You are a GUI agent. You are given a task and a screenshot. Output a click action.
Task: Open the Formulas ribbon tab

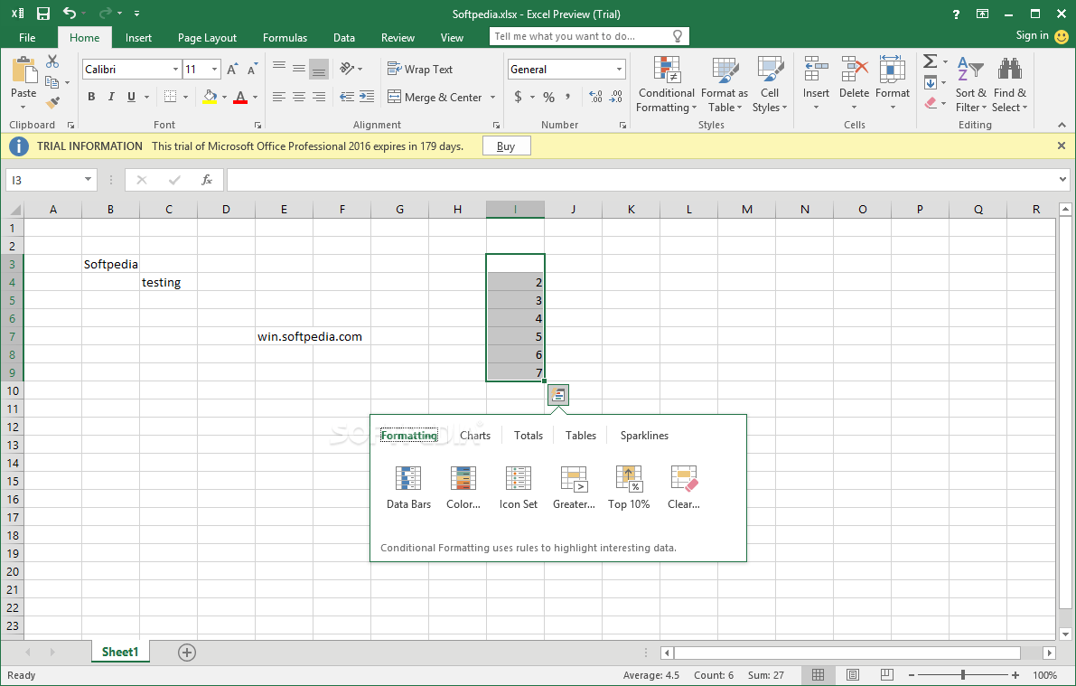pos(285,37)
